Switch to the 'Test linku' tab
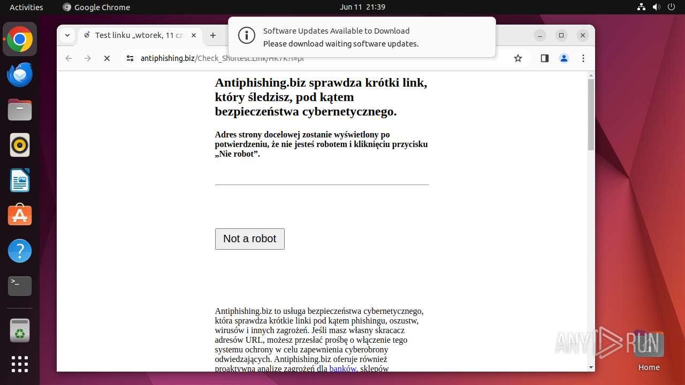Screen dimensions: 685x385 tap(140, 35)
